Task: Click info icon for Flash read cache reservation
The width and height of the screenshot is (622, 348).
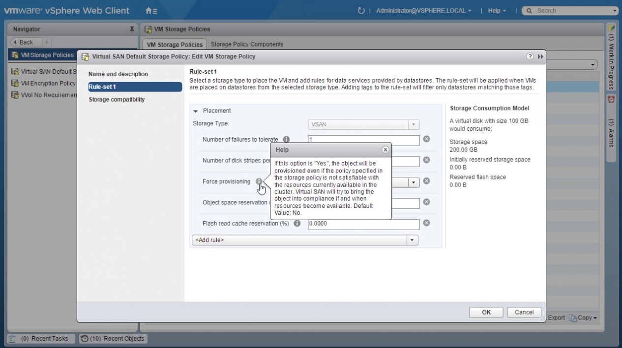Action: click(x=297, y=224)
